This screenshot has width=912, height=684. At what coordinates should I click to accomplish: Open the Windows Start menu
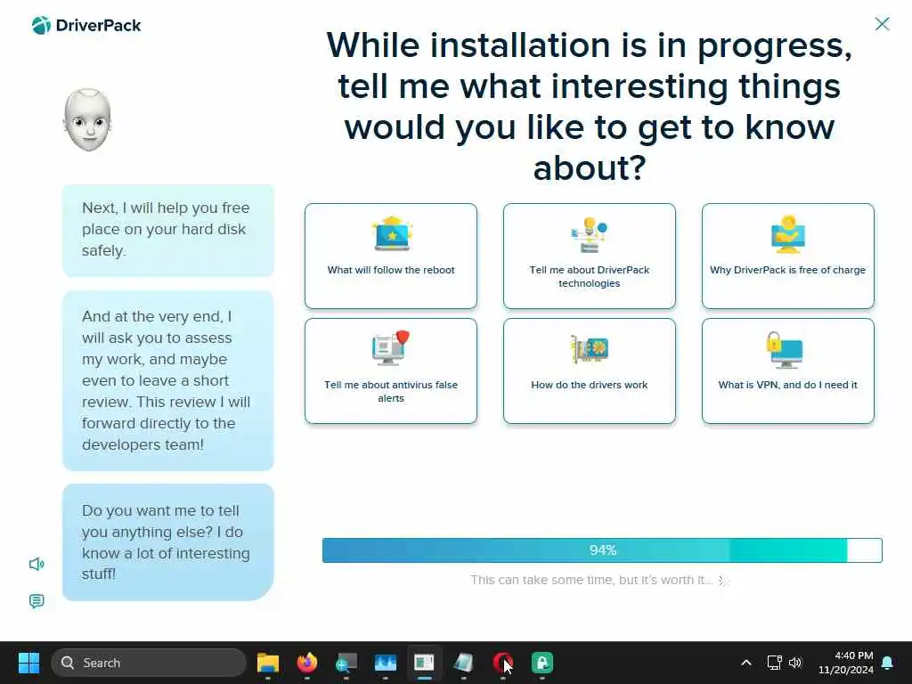pyautogui.click(x=28, y=663)
